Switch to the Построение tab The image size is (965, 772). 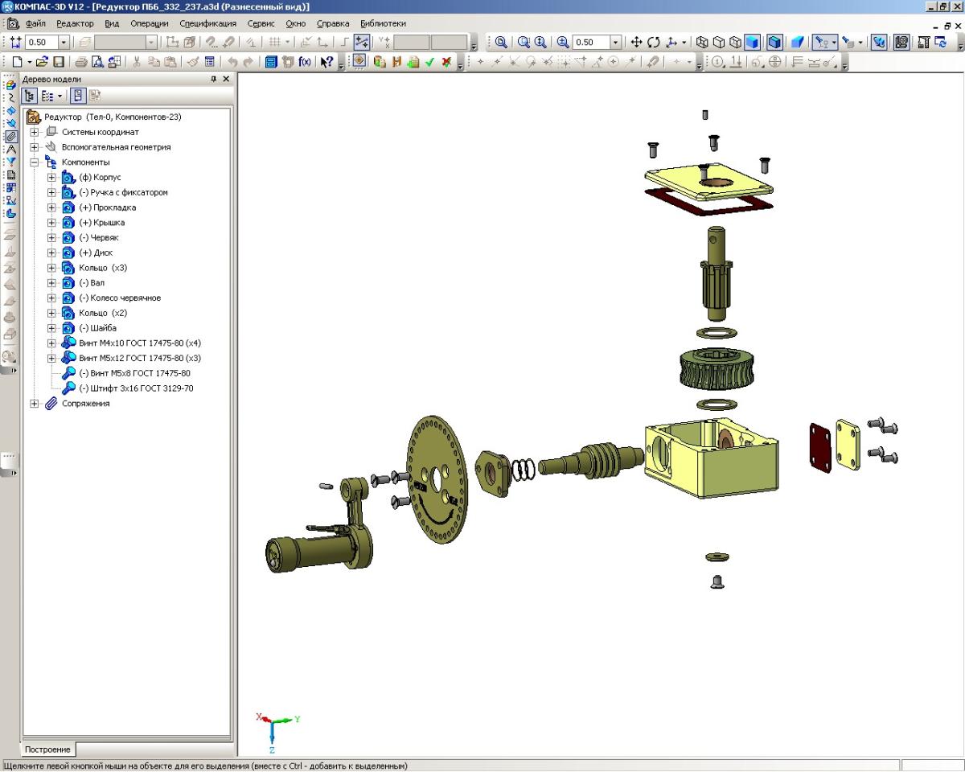pos(47,749)
